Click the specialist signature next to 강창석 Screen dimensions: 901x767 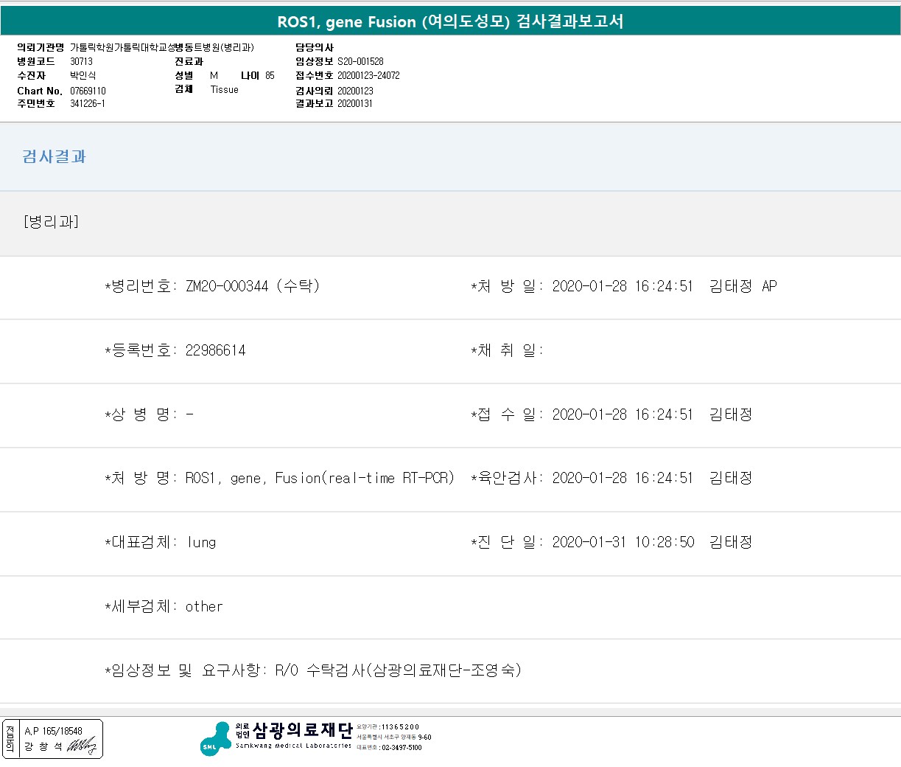82,746
